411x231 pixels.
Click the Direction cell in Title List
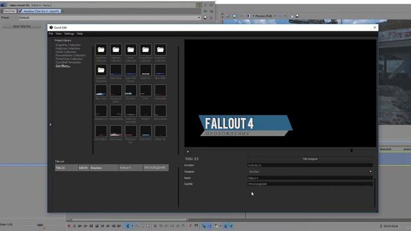(x=104, y=167)
